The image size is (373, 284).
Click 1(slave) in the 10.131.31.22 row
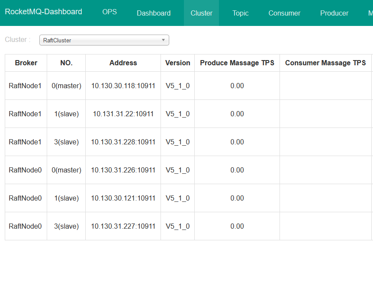coord(66,114)
